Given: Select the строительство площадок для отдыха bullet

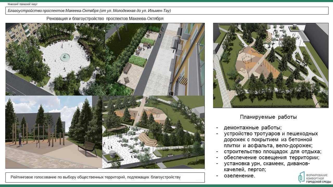Looking at the screenshot, I should click(x=272, y=151).
